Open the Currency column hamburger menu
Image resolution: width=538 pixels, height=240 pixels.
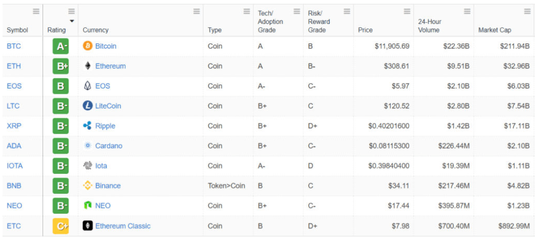(197, 12)
